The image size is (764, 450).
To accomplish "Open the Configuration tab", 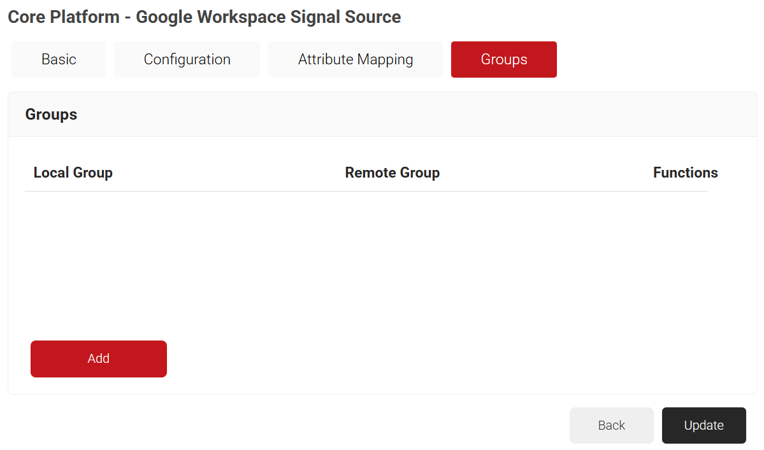I will click(187, 60).
